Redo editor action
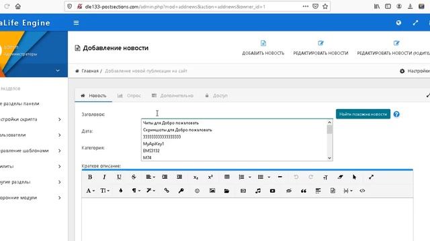 pos(310,177)
